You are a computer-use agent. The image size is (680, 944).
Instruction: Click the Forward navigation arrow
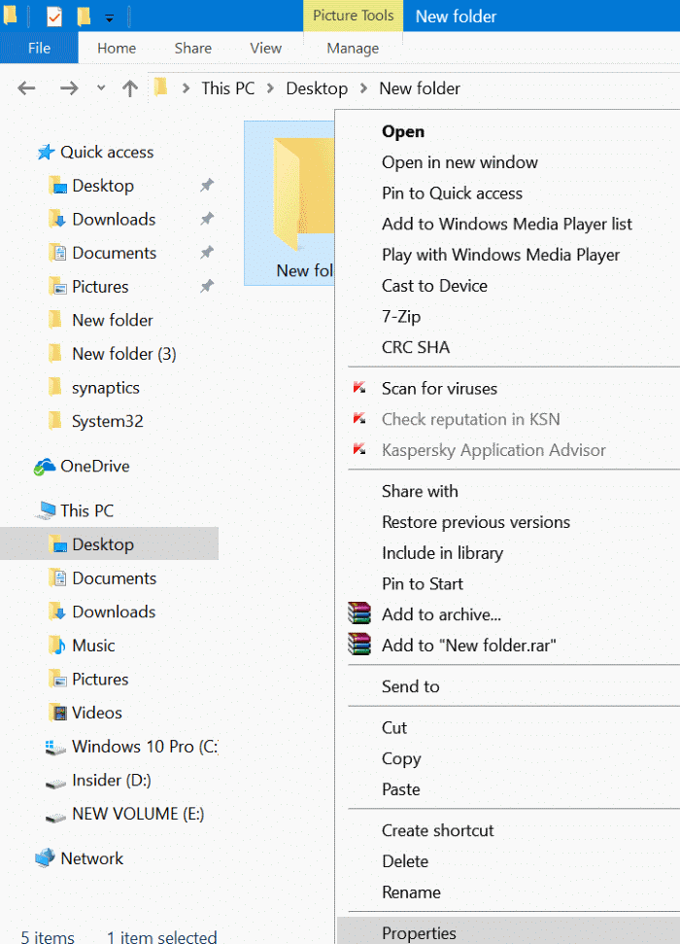click(69, 88)
